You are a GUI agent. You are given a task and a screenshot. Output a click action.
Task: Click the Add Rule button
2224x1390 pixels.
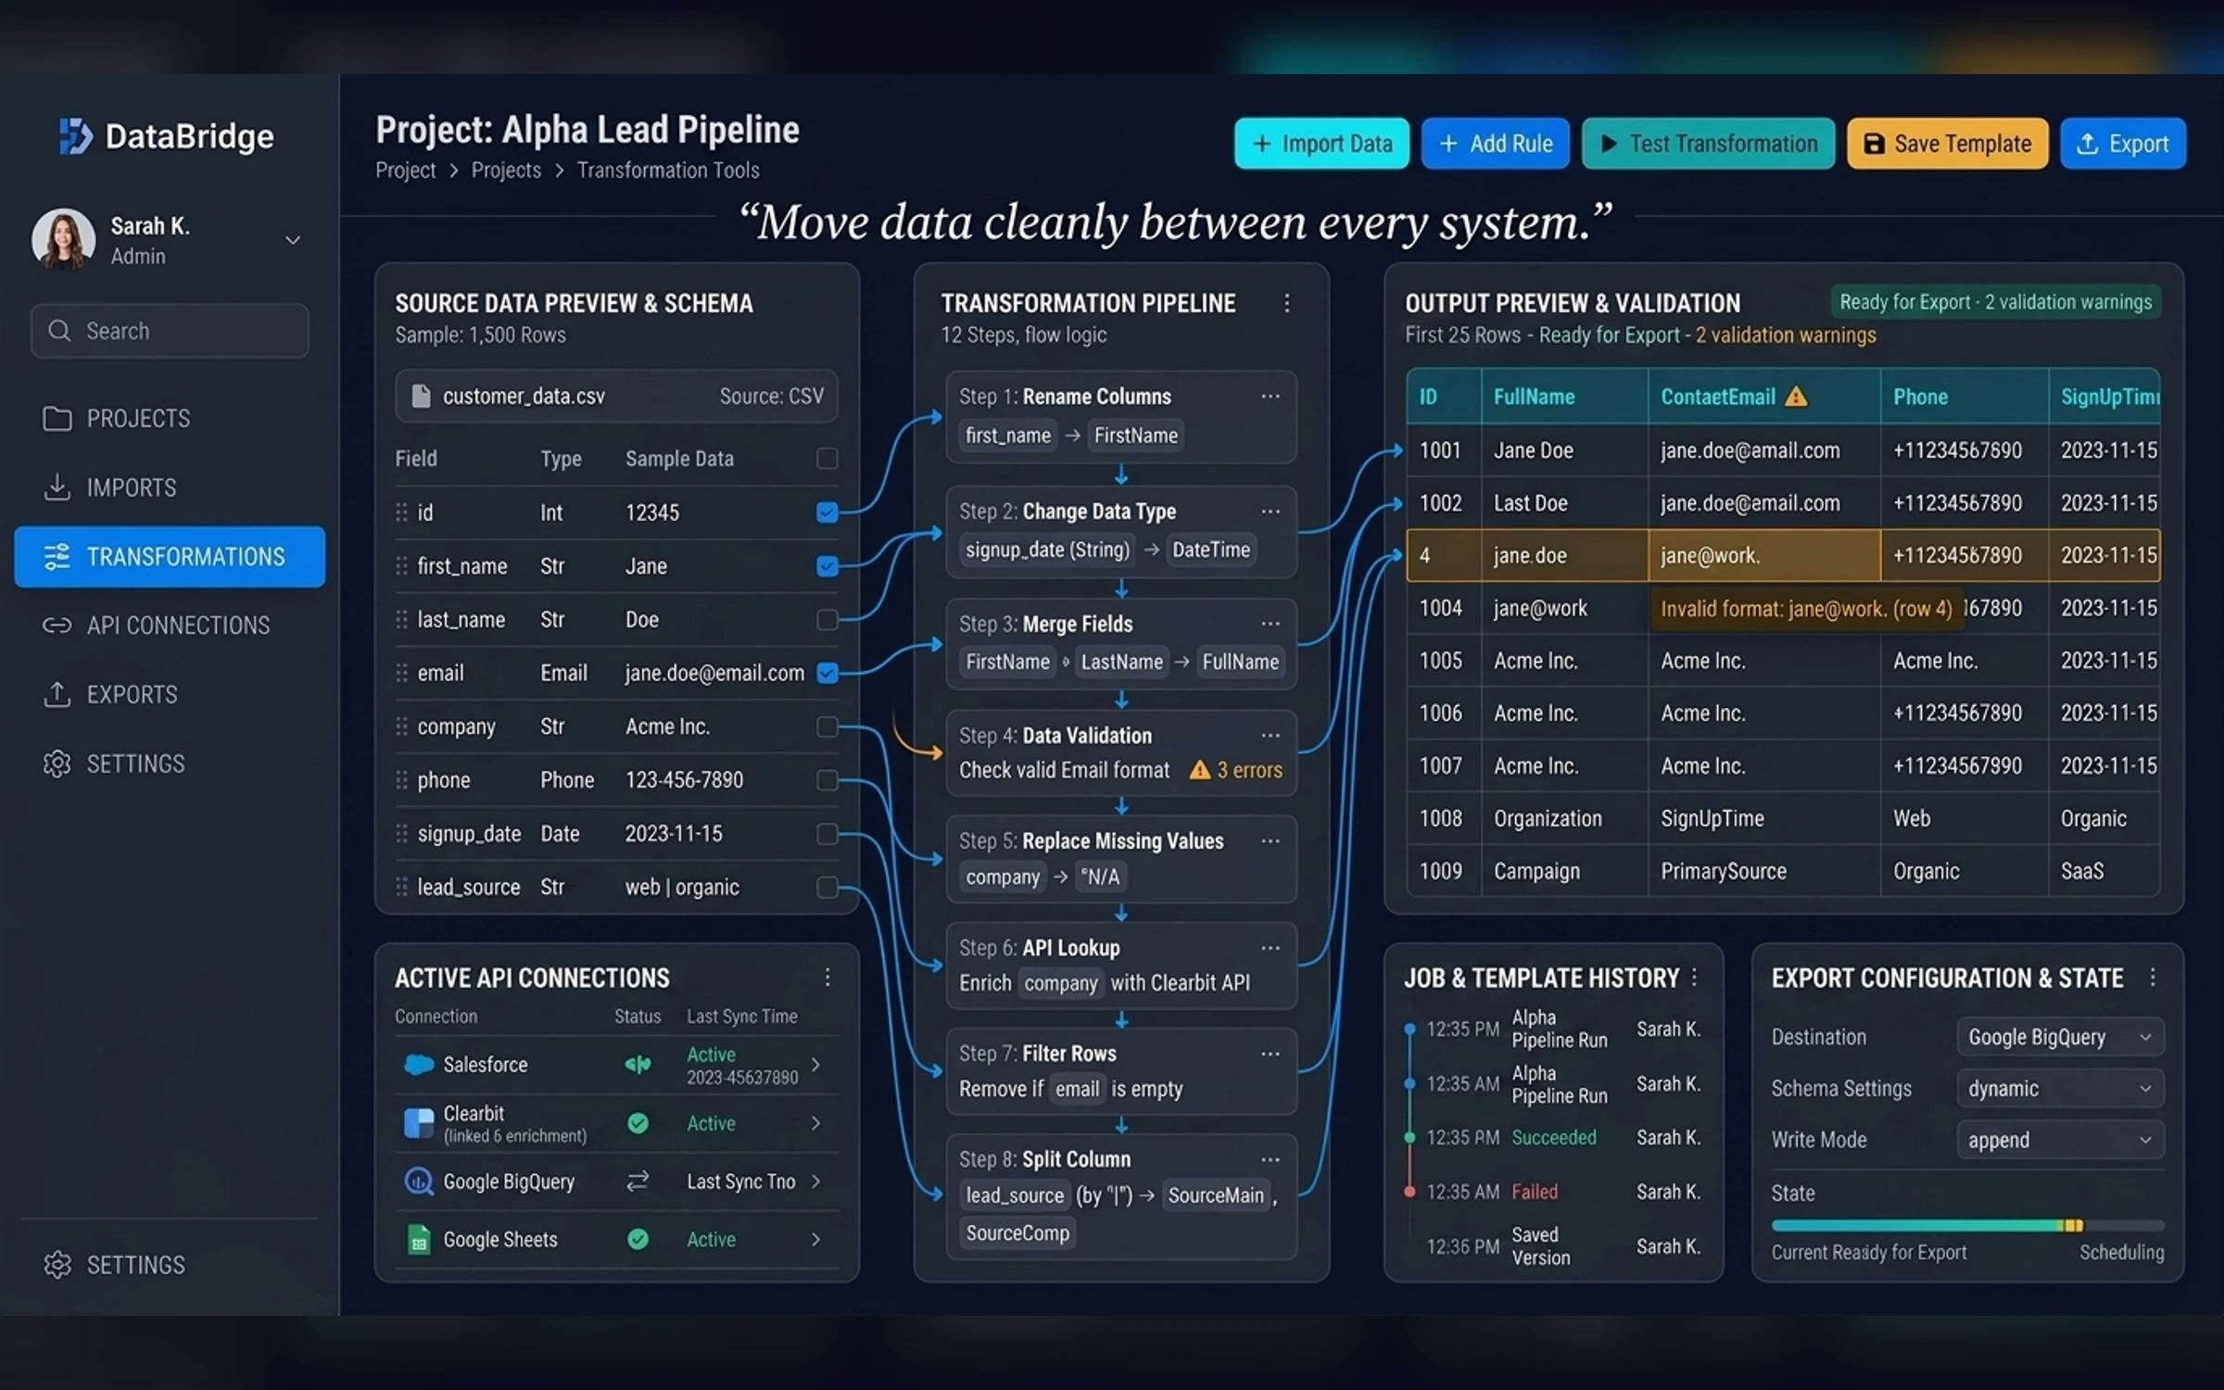click(1495, 144)
